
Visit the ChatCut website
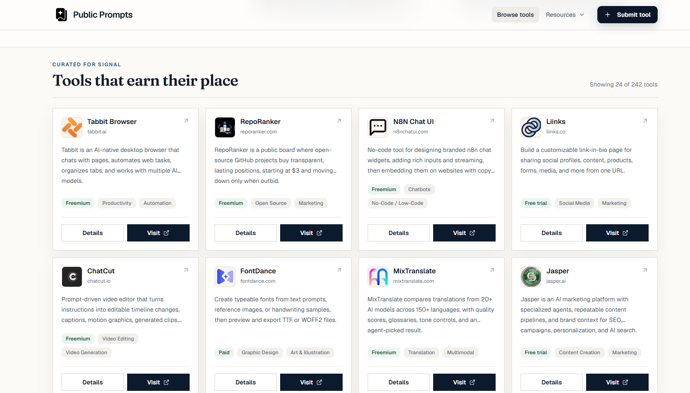tap(158, 382)
